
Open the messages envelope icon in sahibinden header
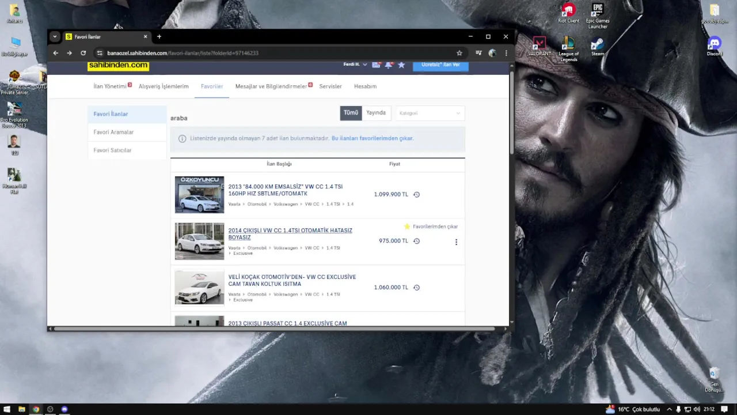coord(376,65)
